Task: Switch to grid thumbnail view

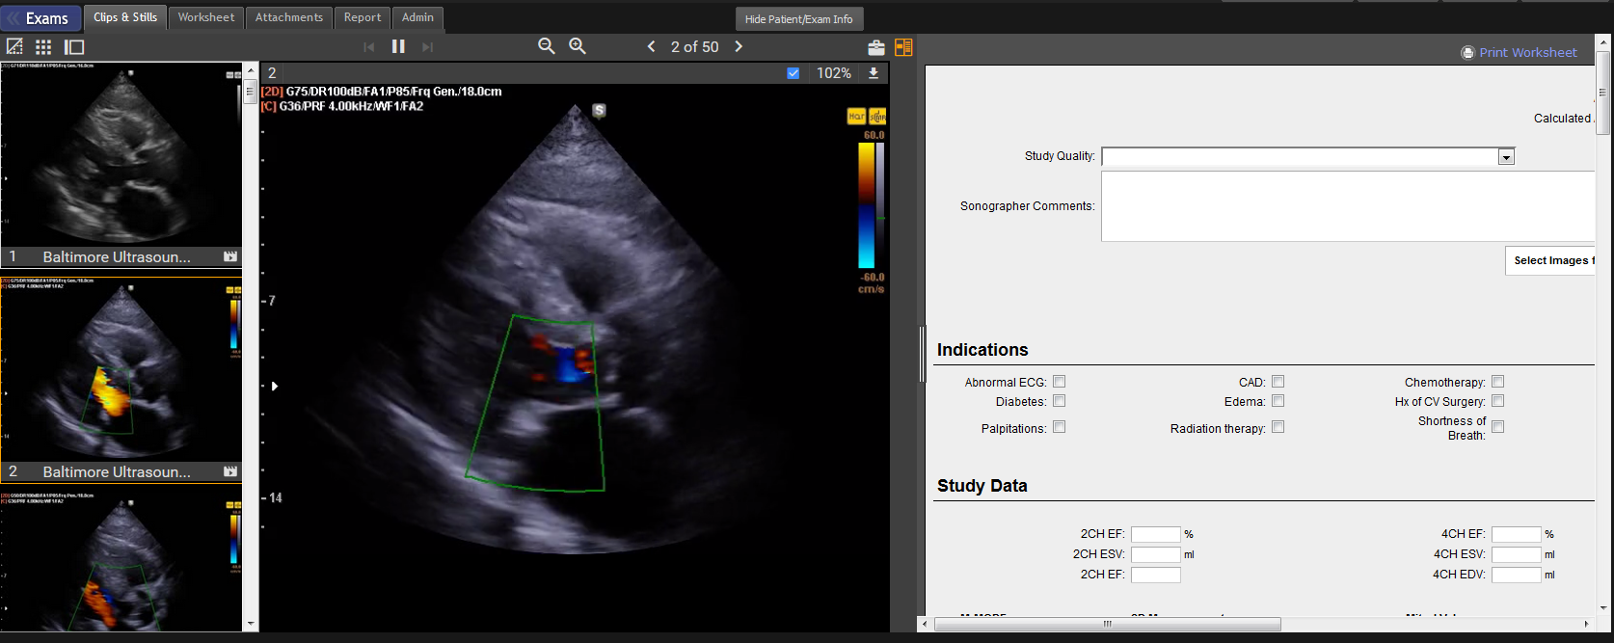Action: [43, 46]
